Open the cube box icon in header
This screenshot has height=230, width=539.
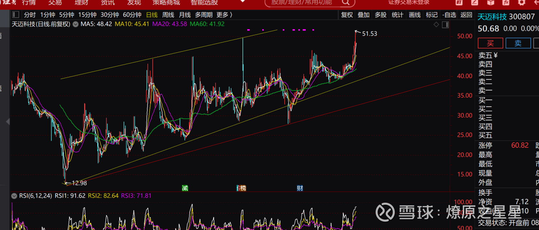490,3
